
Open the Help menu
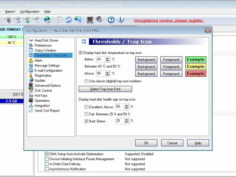click(47, 12)
